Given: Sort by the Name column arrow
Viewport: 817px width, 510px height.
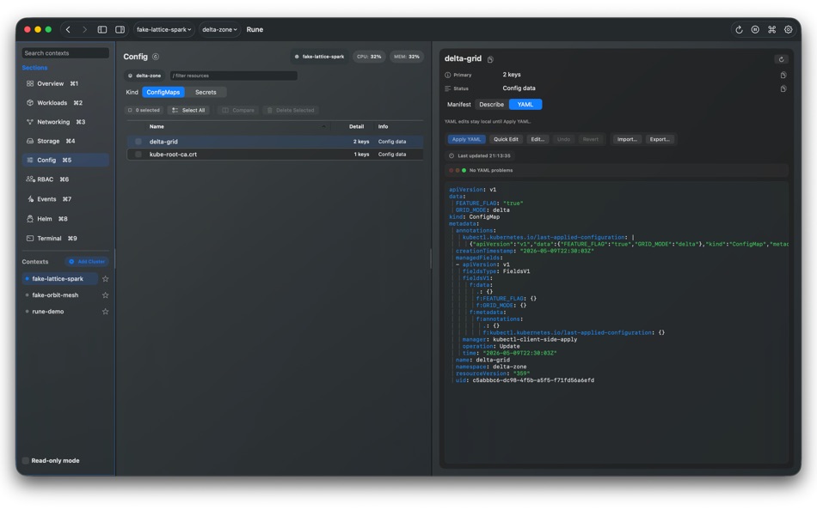Looking at the screenshot, I should click(323, 127).
